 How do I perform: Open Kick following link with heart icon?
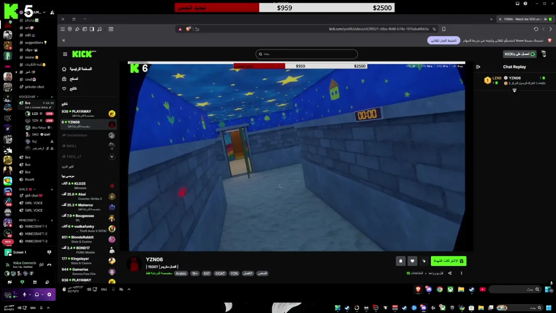[69, 89]
